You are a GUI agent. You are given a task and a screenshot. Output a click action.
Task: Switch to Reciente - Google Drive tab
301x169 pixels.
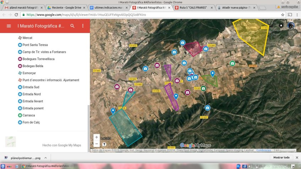coord(65,7)
